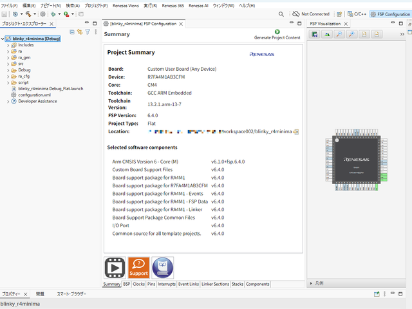Switch to the Pins tab

point(151,284)
